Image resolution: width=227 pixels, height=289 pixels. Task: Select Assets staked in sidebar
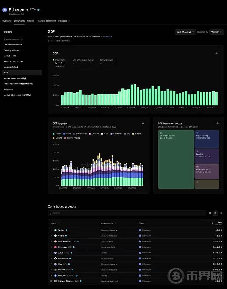[x=11, y=67]
